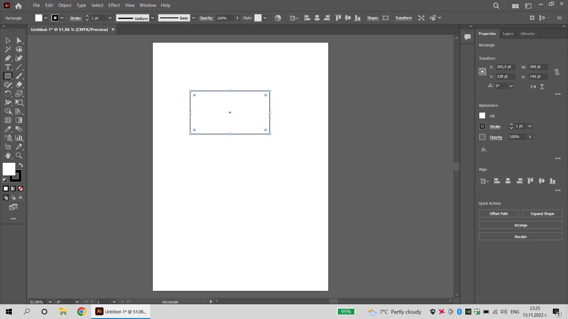The width and height of the screenshot is (568, 319).
Task: Click the W width input field
Action: 538,67
